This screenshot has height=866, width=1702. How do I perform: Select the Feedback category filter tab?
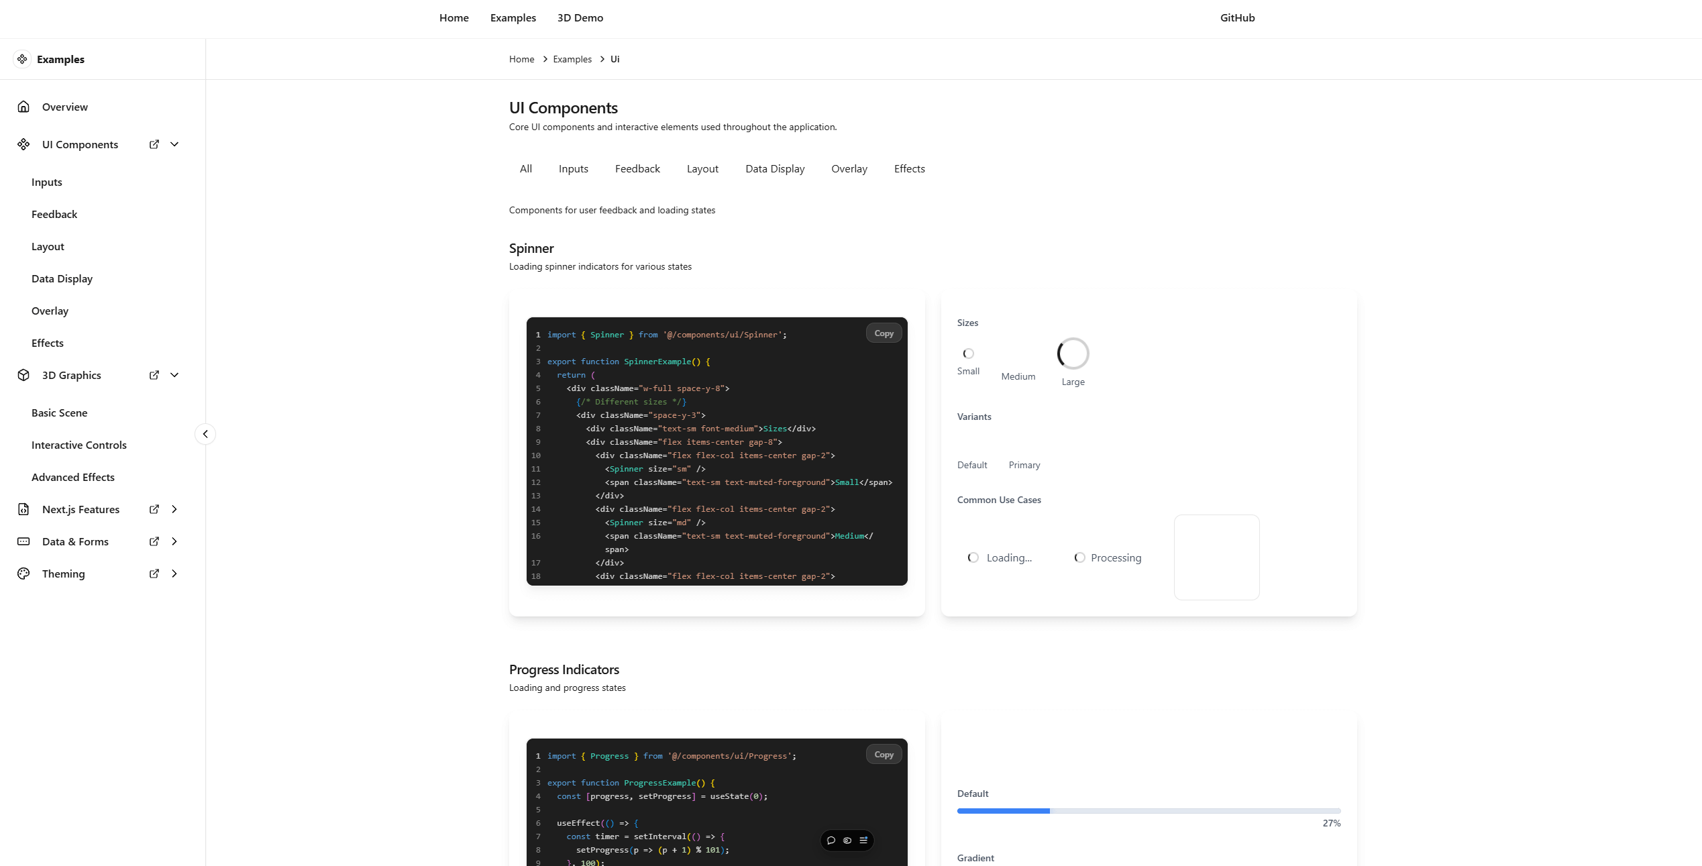click(637, 168)
